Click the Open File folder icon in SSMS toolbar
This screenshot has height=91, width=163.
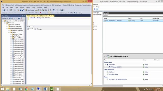point(18,10)
